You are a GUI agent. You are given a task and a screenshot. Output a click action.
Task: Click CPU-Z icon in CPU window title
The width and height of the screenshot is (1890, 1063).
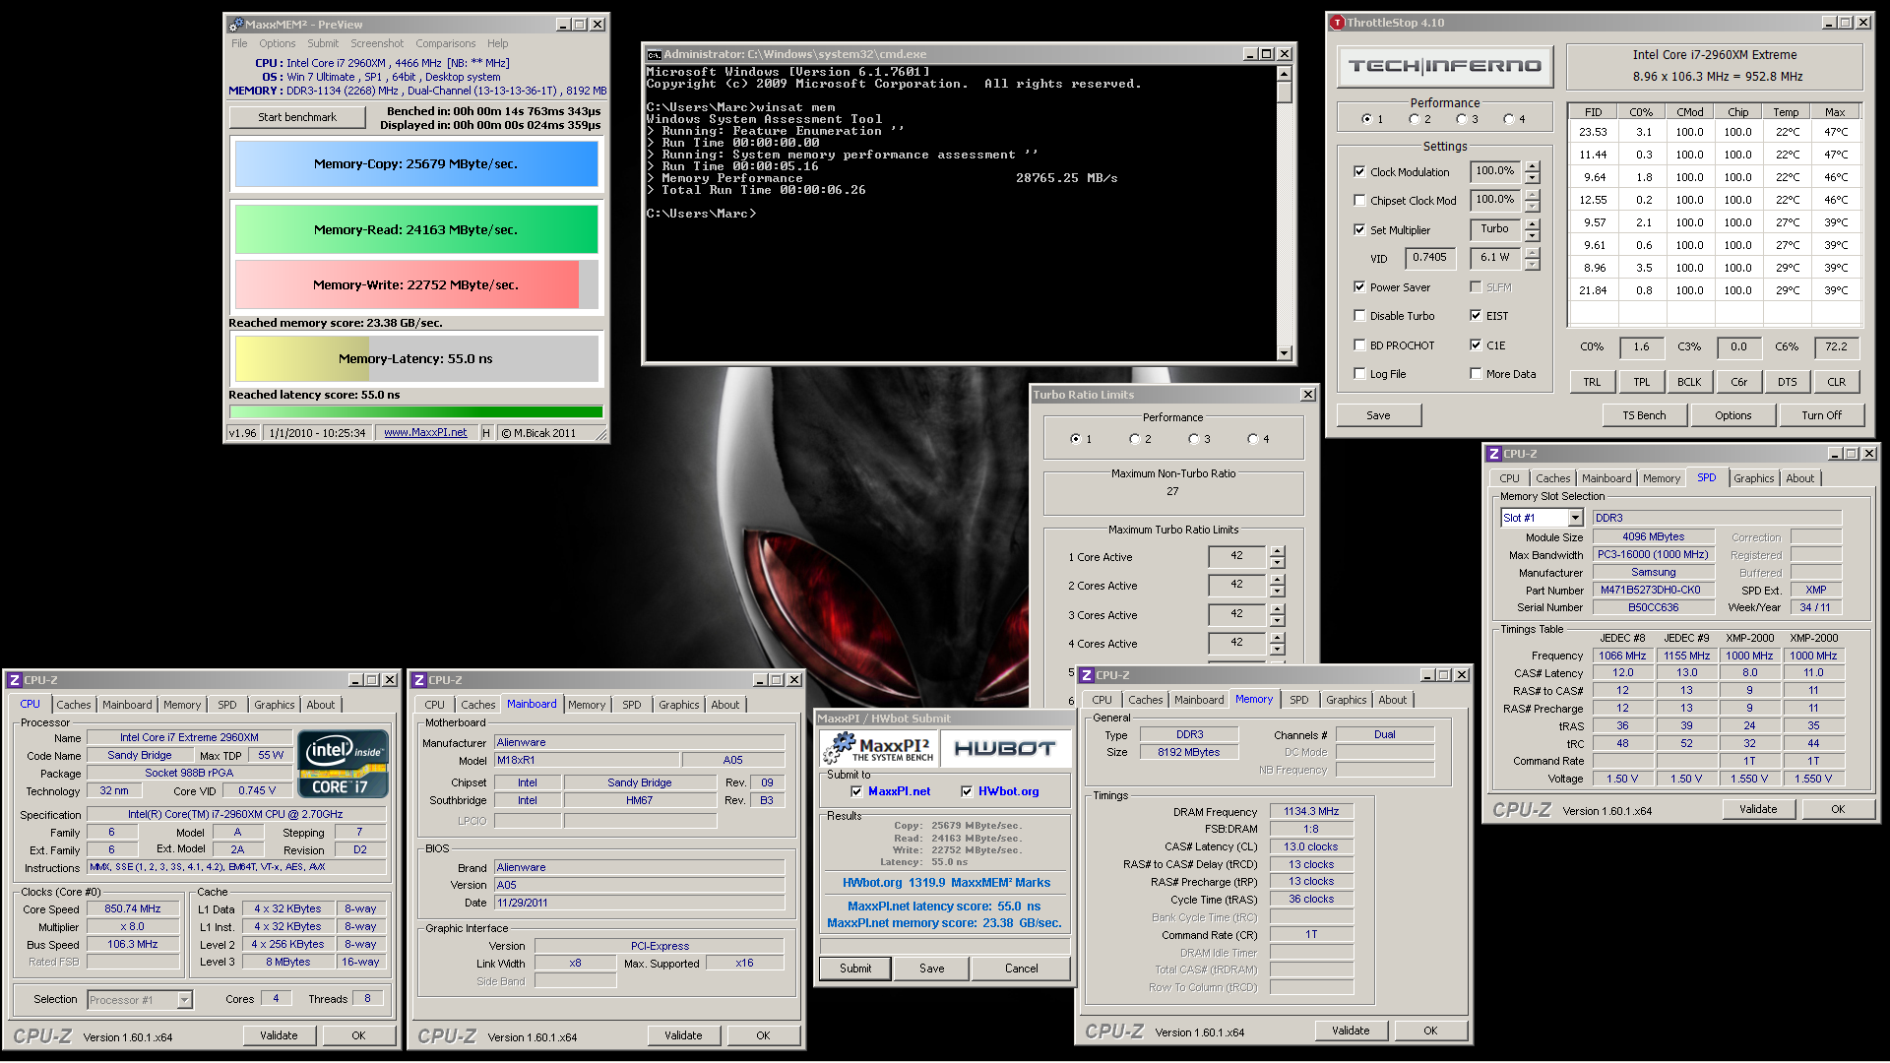click(x=15, y=680)
